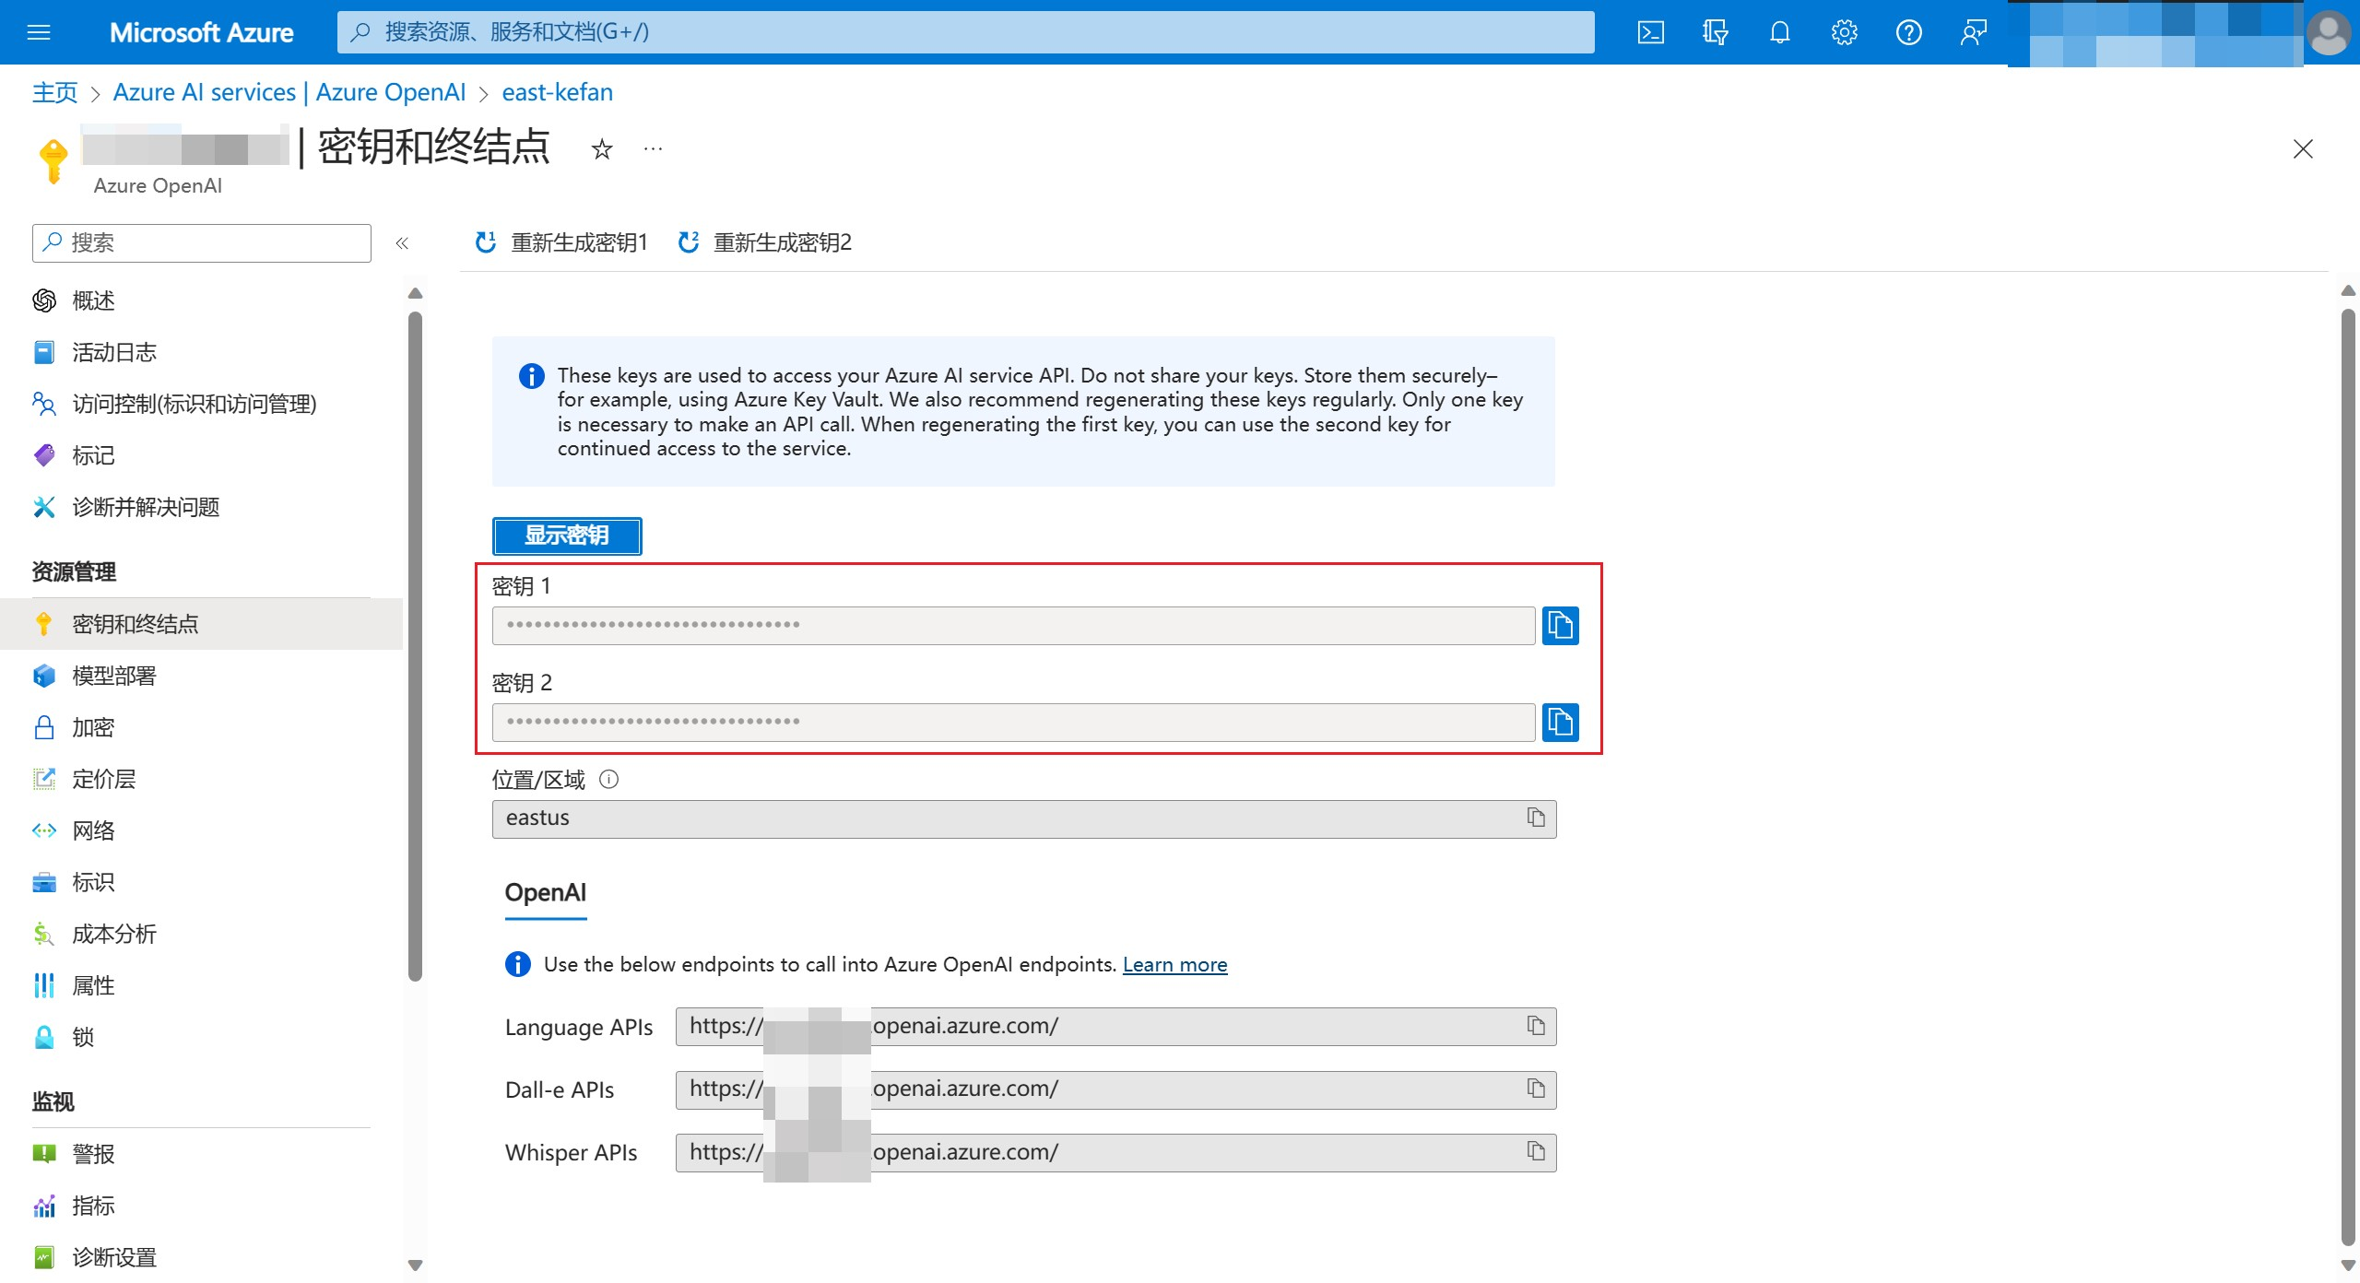Viewport: 2360px width, 1283px height.
Task: Toggle key visibility with 显示密钥 button
Action: (x=567, y=536)
